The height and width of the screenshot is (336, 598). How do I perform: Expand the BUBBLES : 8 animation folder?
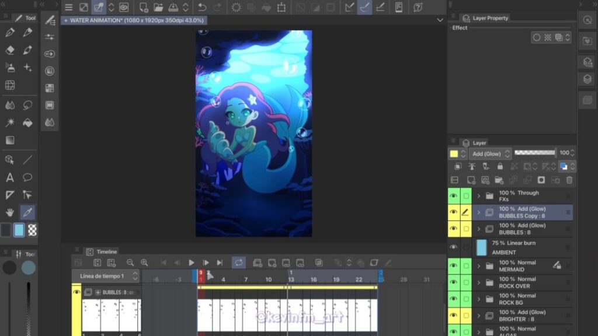479,229
